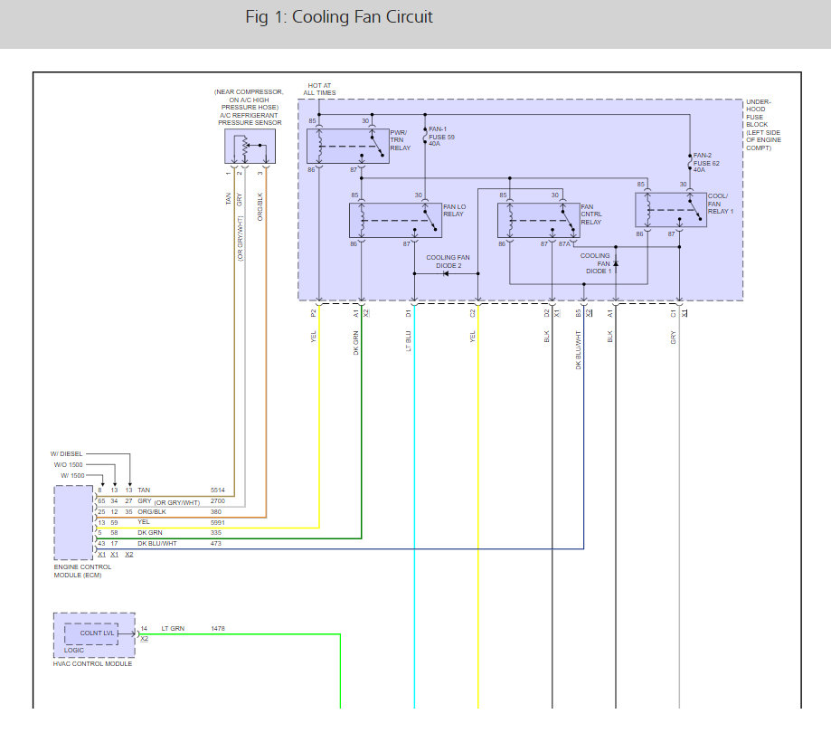The height and width of the screenshot is (733, 831).
Task: Click the 'W/ DIESEL' note
Action: 66,454
